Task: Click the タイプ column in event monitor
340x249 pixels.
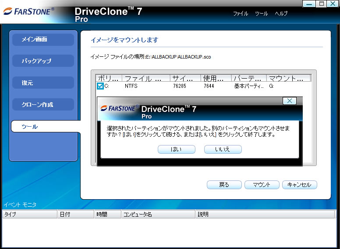Action: (30, 214)
